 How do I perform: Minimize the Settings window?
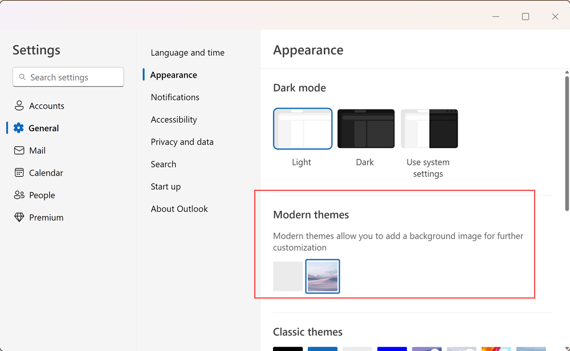495,17
